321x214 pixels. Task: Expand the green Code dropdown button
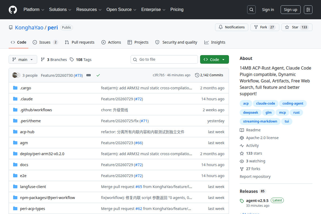pos(215,59)
